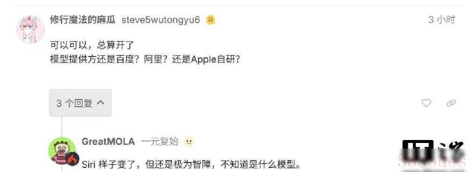Click GreatMOLA's reply about Siri 样子变了
The height and width of the screenshot is (172, 472).
(x=191, y=164)
